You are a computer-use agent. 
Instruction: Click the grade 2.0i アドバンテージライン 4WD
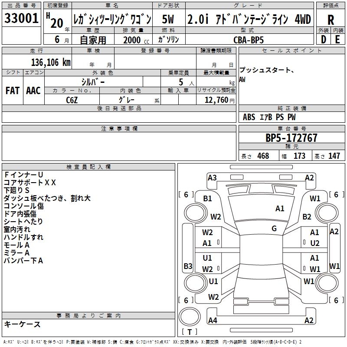[x=249, y=19]
